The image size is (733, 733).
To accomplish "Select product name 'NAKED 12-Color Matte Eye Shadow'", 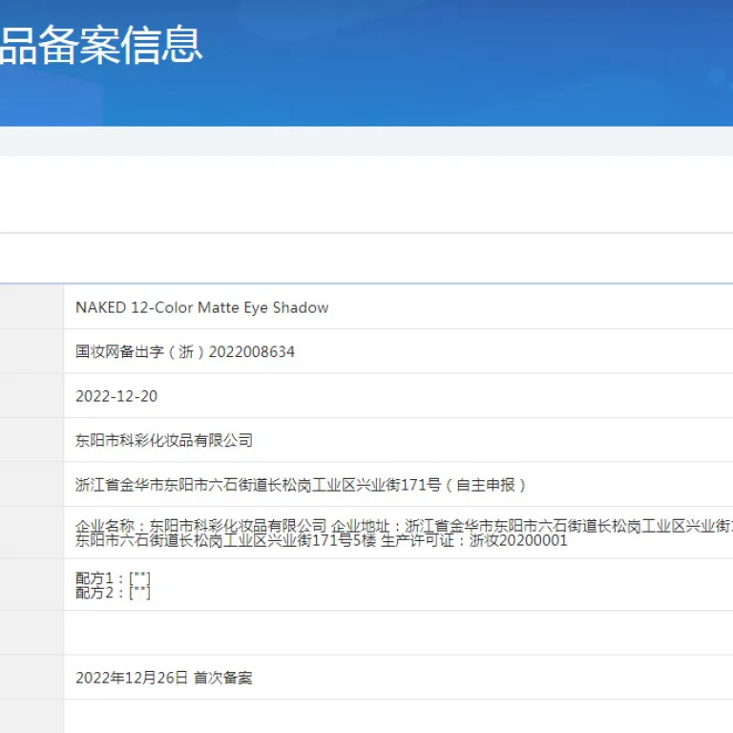I will (x=202, y=307).
